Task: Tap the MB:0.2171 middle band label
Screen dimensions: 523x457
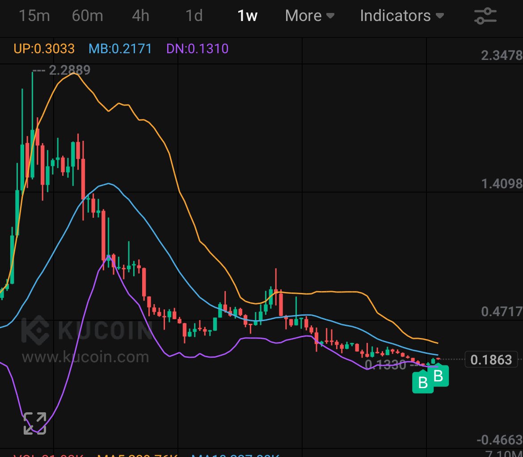Action: pyautogui.click(x=120, y=49)
